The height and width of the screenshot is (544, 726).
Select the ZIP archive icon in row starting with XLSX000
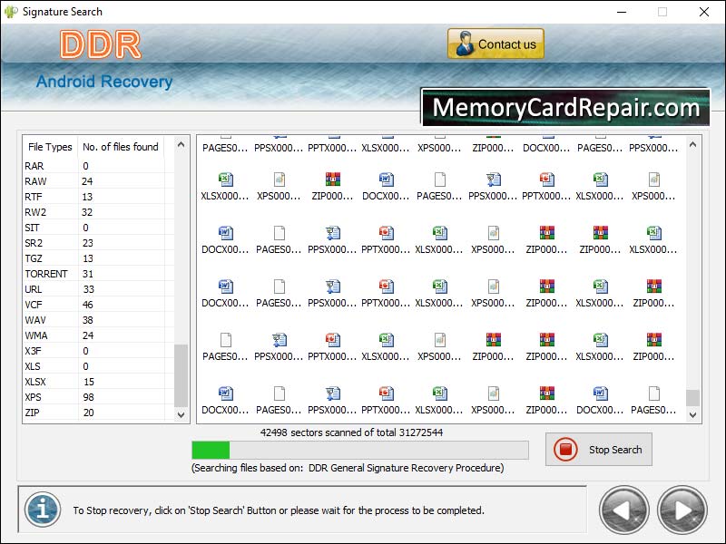[x=332, y=180]
